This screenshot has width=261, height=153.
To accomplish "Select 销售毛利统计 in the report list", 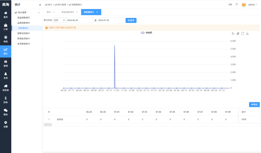I will pos(24,33).
